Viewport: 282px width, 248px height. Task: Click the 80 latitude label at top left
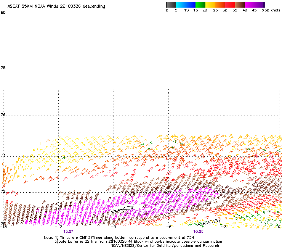pos(3,13)
